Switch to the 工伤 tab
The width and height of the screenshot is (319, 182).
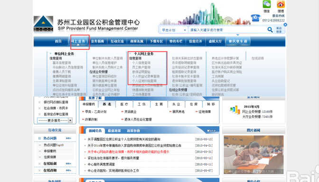[141, 104]
